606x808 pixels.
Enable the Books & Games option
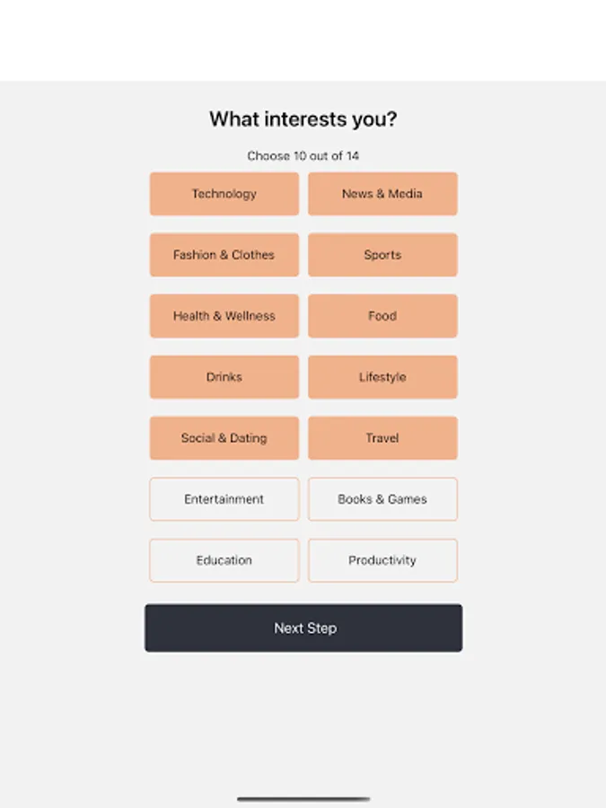[x=382, y=499]
